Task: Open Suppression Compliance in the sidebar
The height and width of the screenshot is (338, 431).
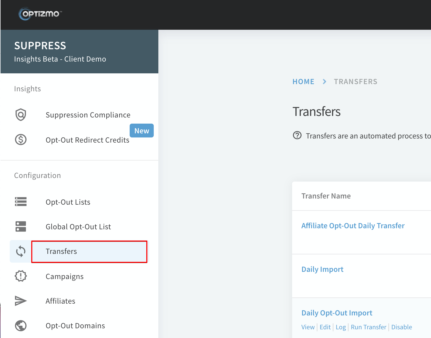Action: click(88, 115)
